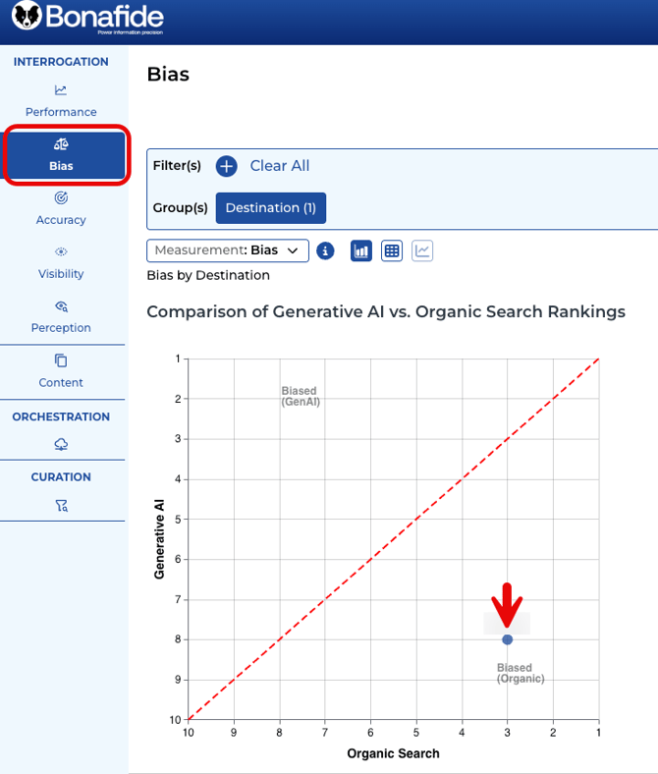The height and width of the screenshot is (774, 658).
Task: Open the Perception section
Action: click(61, 306)
